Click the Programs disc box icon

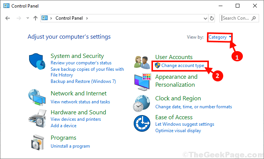coord(37,142)
